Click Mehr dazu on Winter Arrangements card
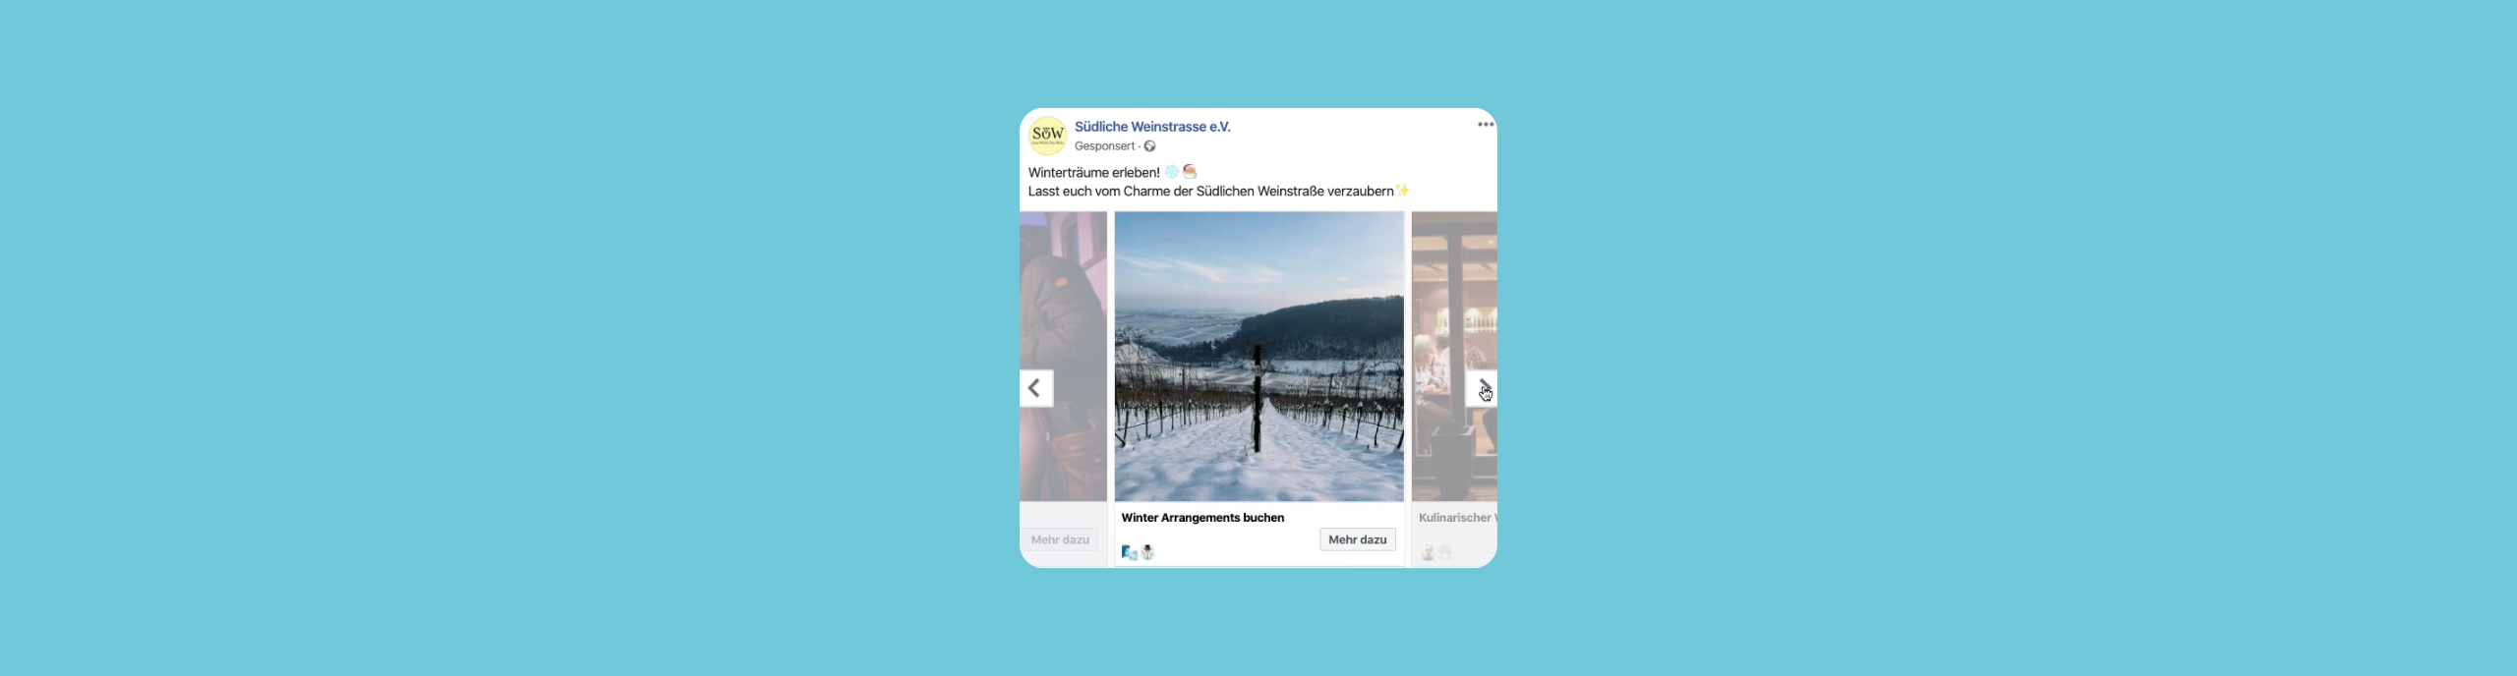 point(1357,539)
